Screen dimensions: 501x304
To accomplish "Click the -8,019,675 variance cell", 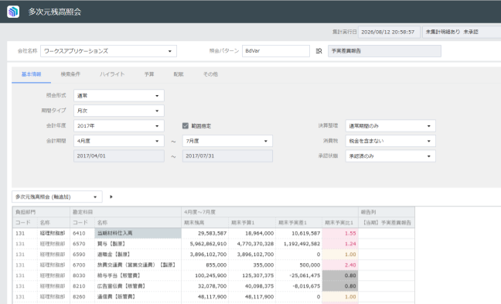I will (x=298, y=286).
